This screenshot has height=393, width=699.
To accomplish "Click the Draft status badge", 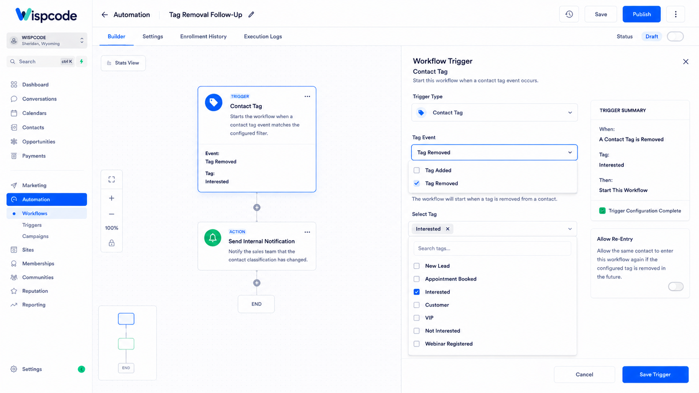I will coord(651,36).
